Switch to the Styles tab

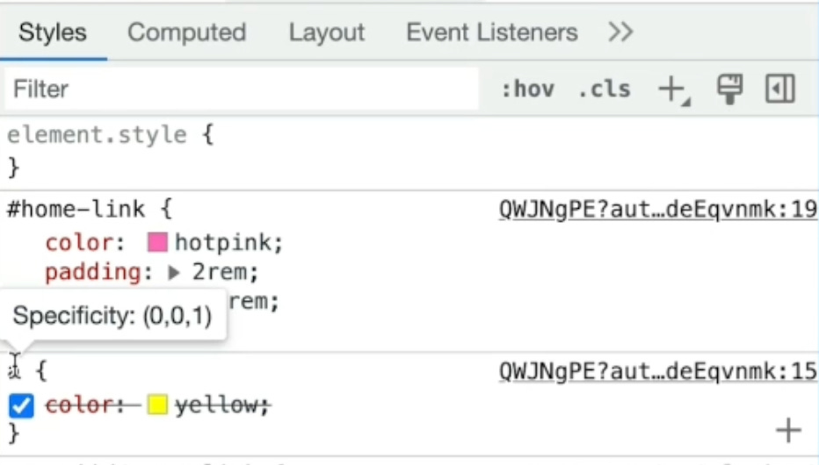pos(53,32)
